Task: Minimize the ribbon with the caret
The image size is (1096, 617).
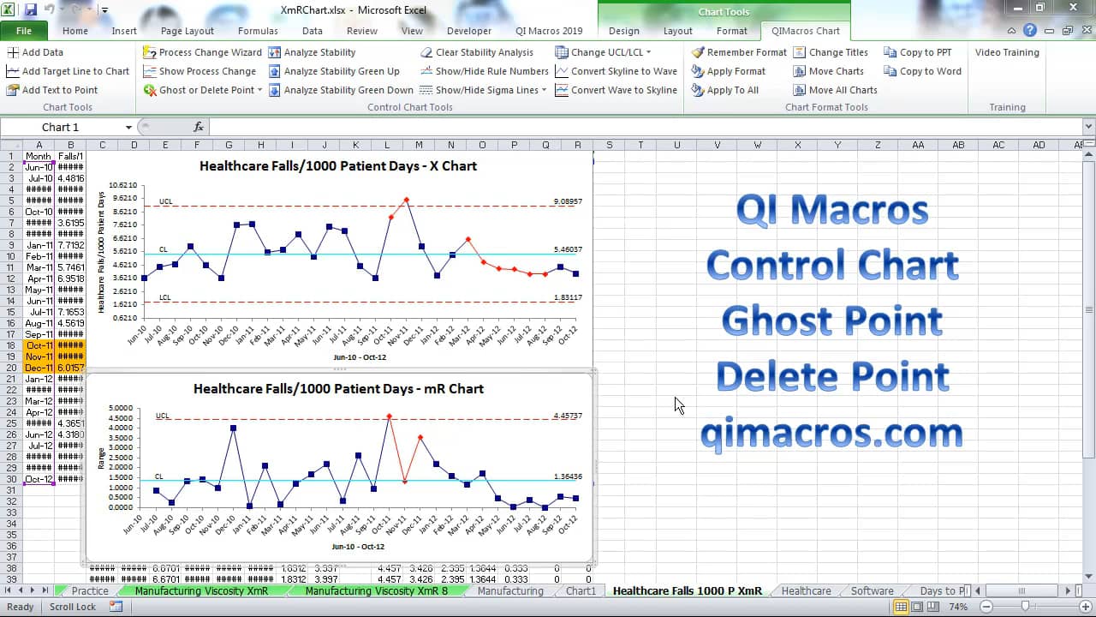Action: pyautogui.click(x=1013, y=31)
